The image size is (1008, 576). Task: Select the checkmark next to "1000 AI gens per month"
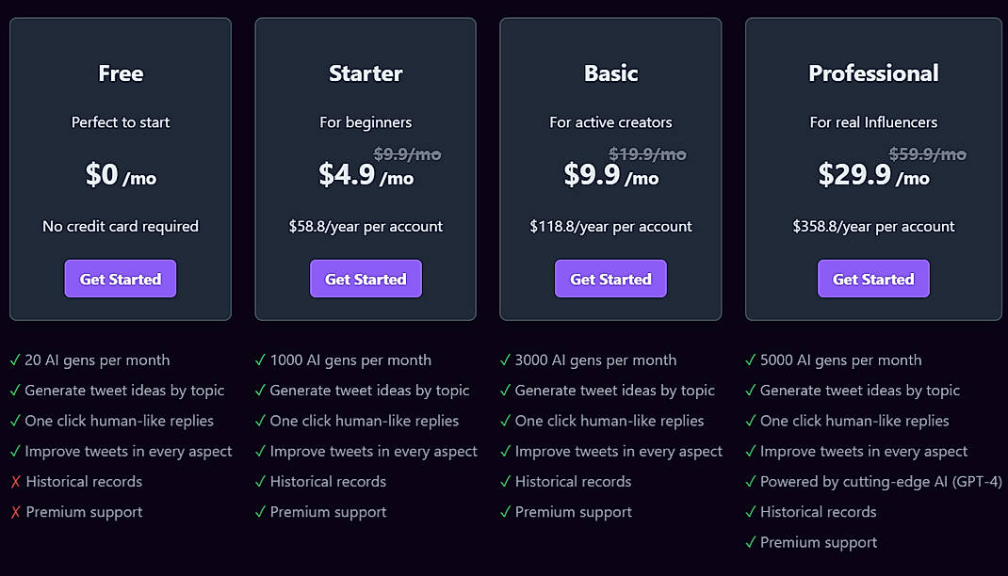260,360
